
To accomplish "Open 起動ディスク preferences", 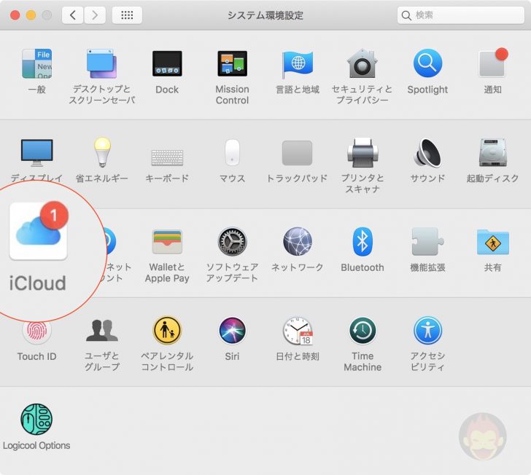I will [x=493, y=153].
